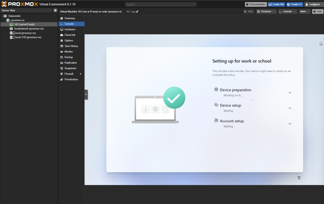Expand the Firewall submenu arrow
Image resolution: width=324 pixels, height=204 pixels.
[81, 74]
